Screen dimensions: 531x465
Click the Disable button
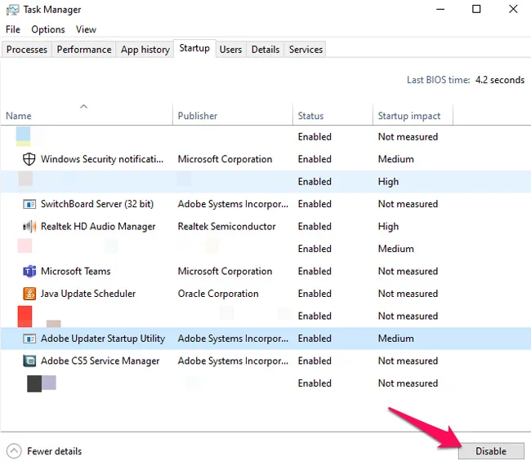491,451
